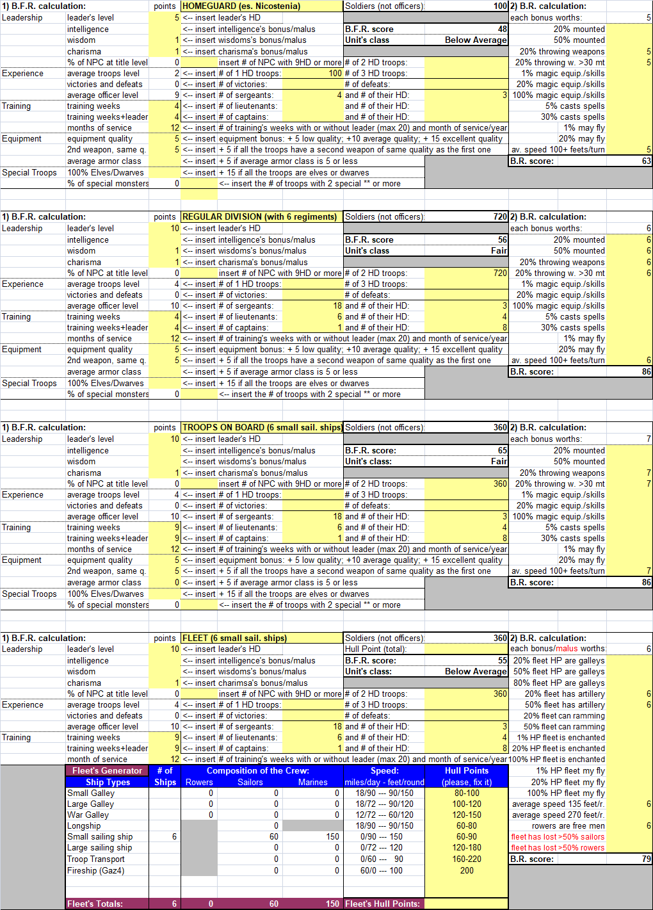653x910 pixels.
Task: Click the 'Hull Point (total):' cell
Action: [384, 649]
